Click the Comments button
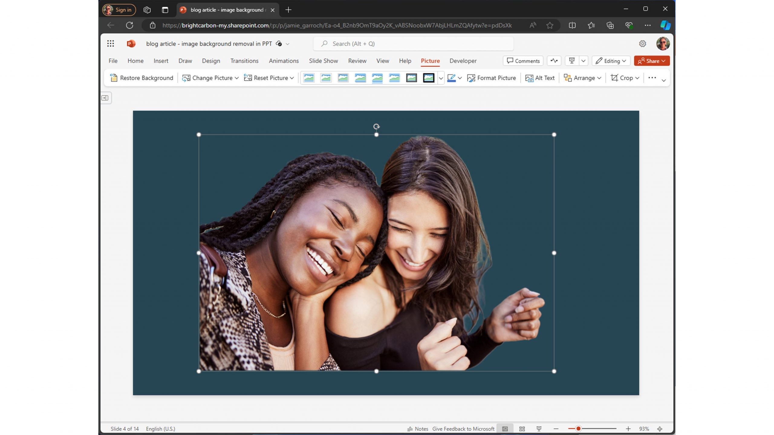 [523, 60]
